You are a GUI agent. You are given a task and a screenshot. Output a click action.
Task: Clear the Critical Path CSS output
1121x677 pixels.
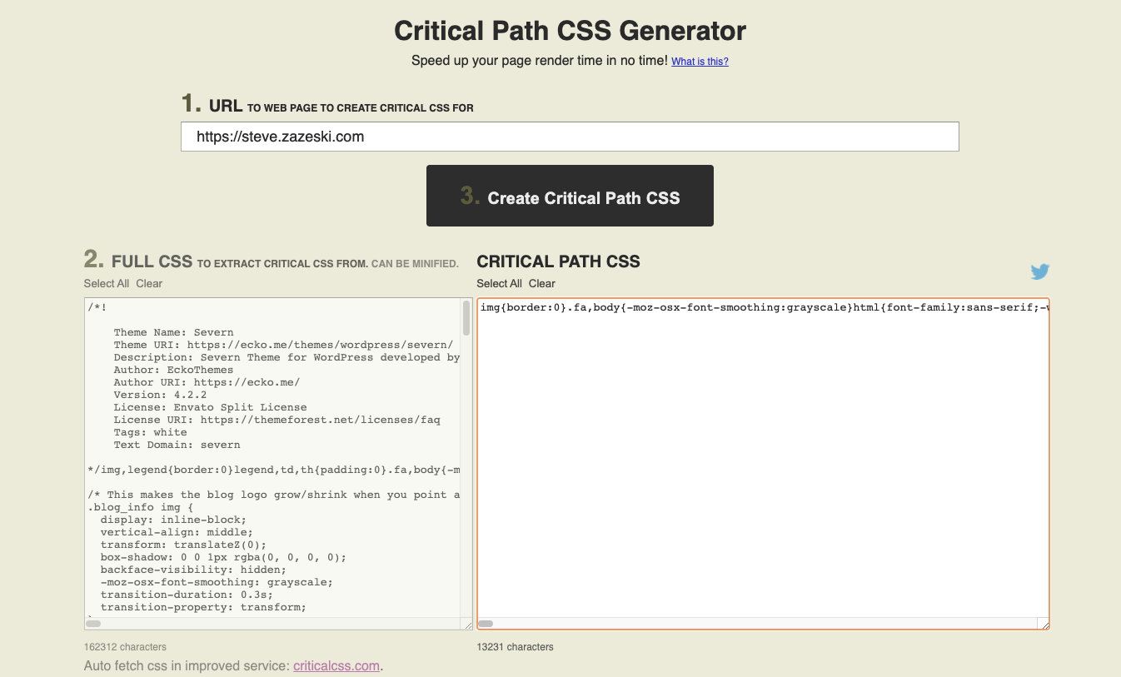click(x=541, y=284)
